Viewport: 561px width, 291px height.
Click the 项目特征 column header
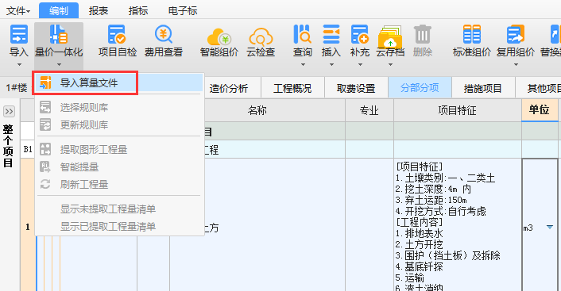(458, 110)
